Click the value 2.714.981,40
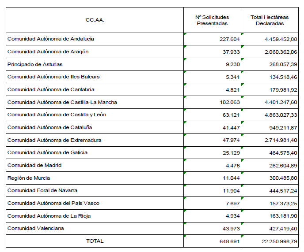This screenshot has width=304, height=252. click(x=281, y=140)
